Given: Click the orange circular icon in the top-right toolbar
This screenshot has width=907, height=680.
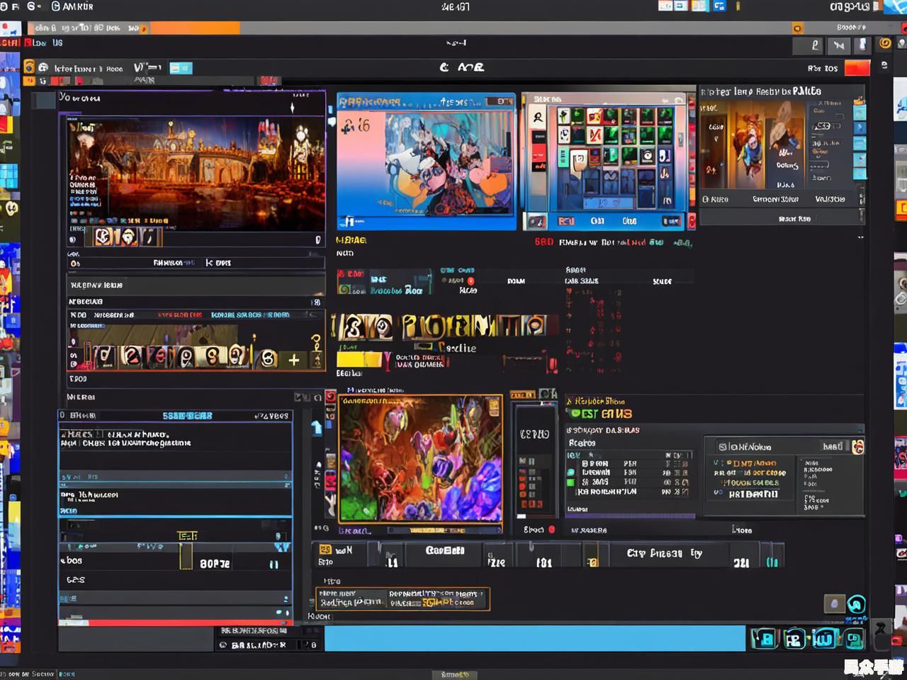Looking at the screenshot, I should (885, 43).
